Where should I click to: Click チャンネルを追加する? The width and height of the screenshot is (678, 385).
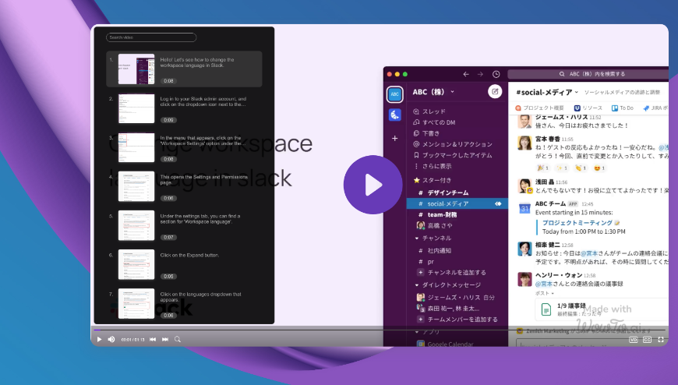coord(452,273)
